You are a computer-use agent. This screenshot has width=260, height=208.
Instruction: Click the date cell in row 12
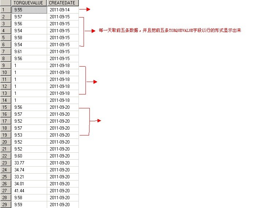(63, 86)
